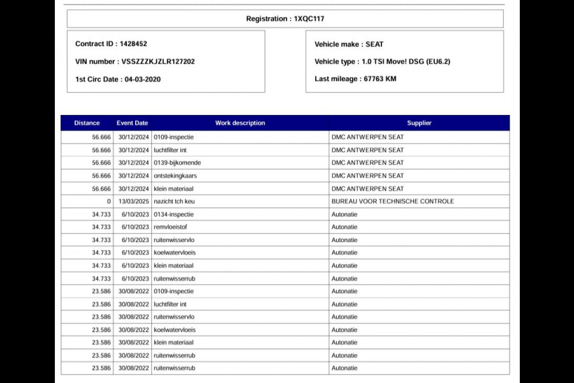Click the Supplier column header
Image resolution: width=574 pixels, height=383 pixels.
tap(419, 123)
